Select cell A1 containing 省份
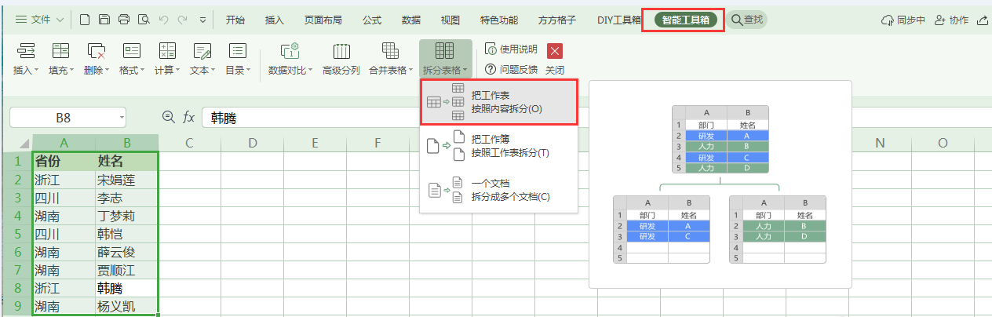Screen dimensions: 992x317 point(64,161)
